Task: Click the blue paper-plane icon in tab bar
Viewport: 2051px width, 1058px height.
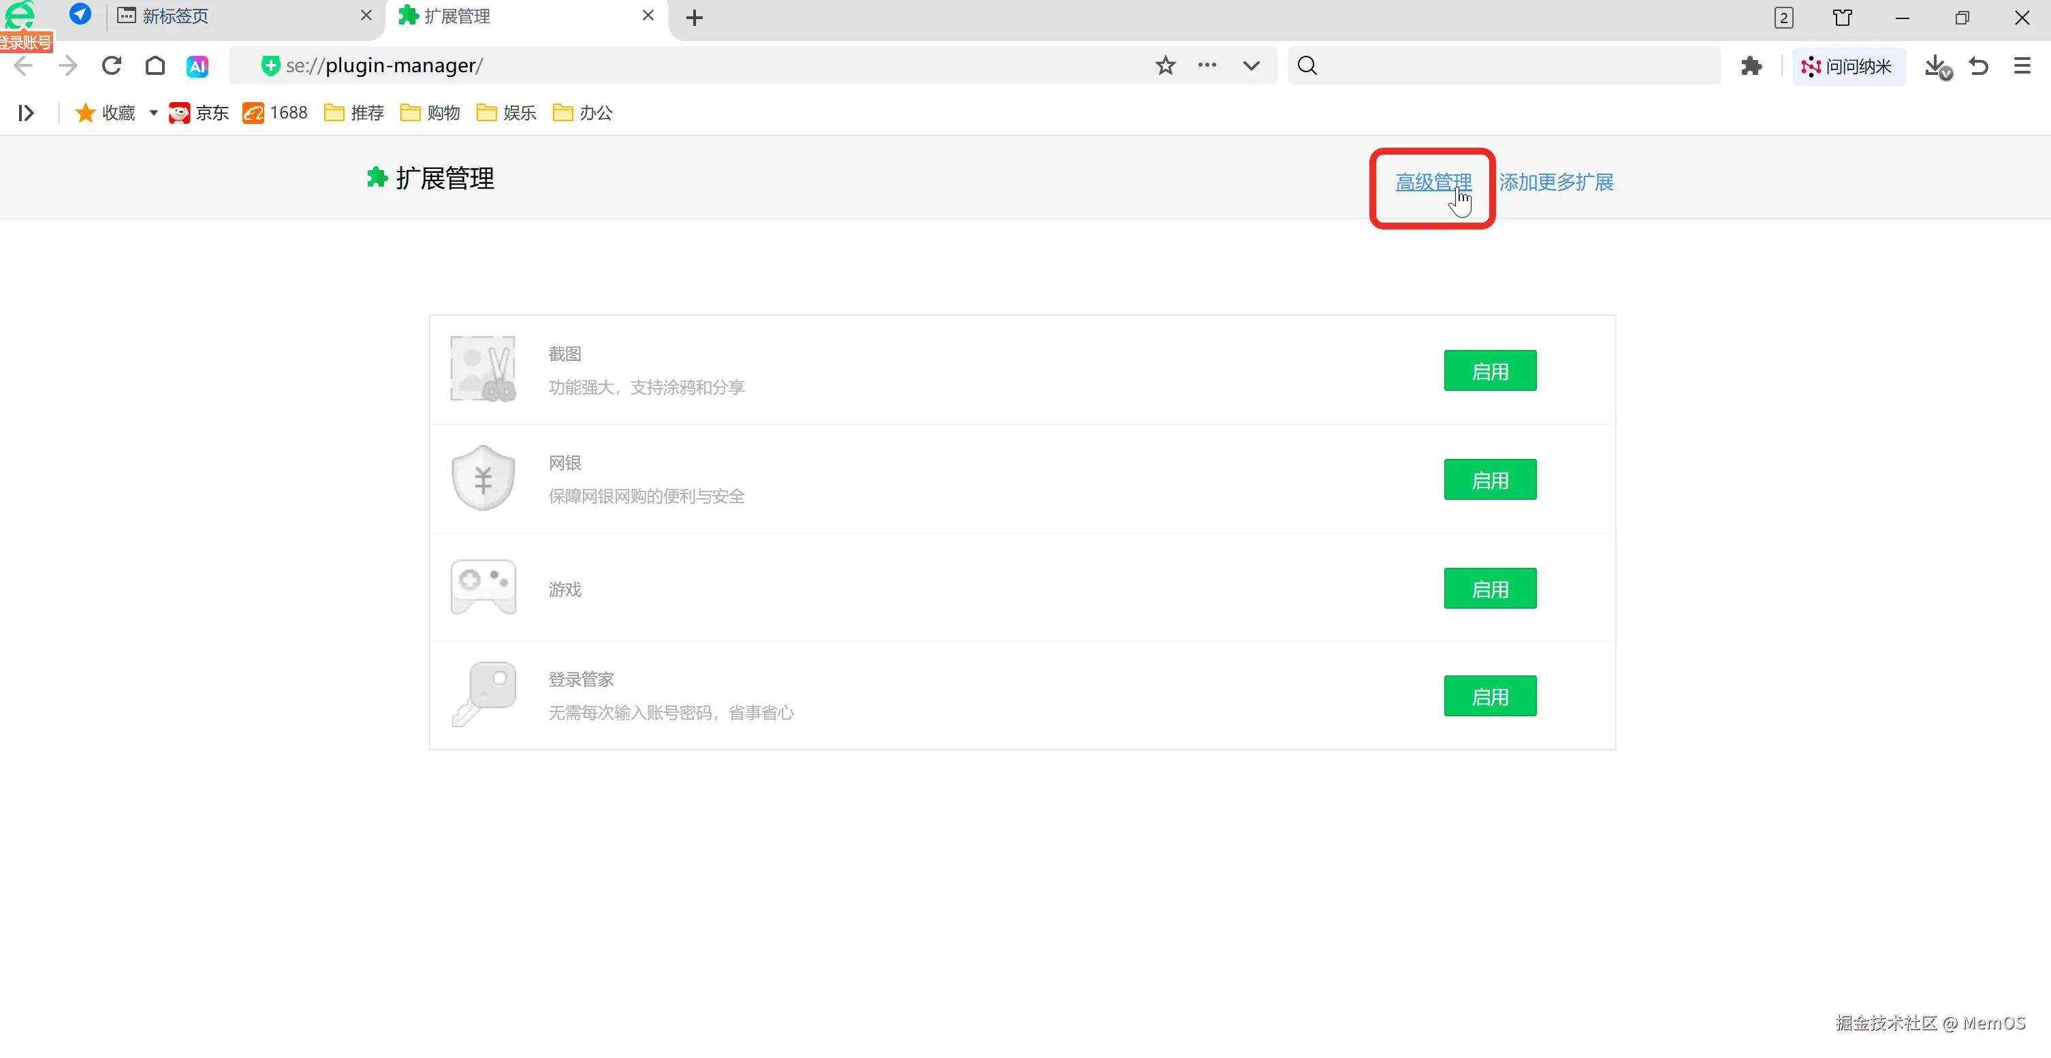Action: [x=80, y=14]
